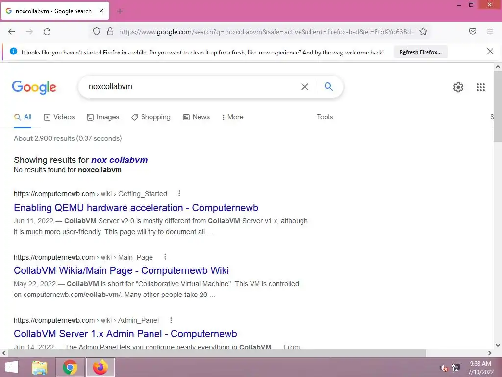Launch Chrome from the taskbar

70,367
